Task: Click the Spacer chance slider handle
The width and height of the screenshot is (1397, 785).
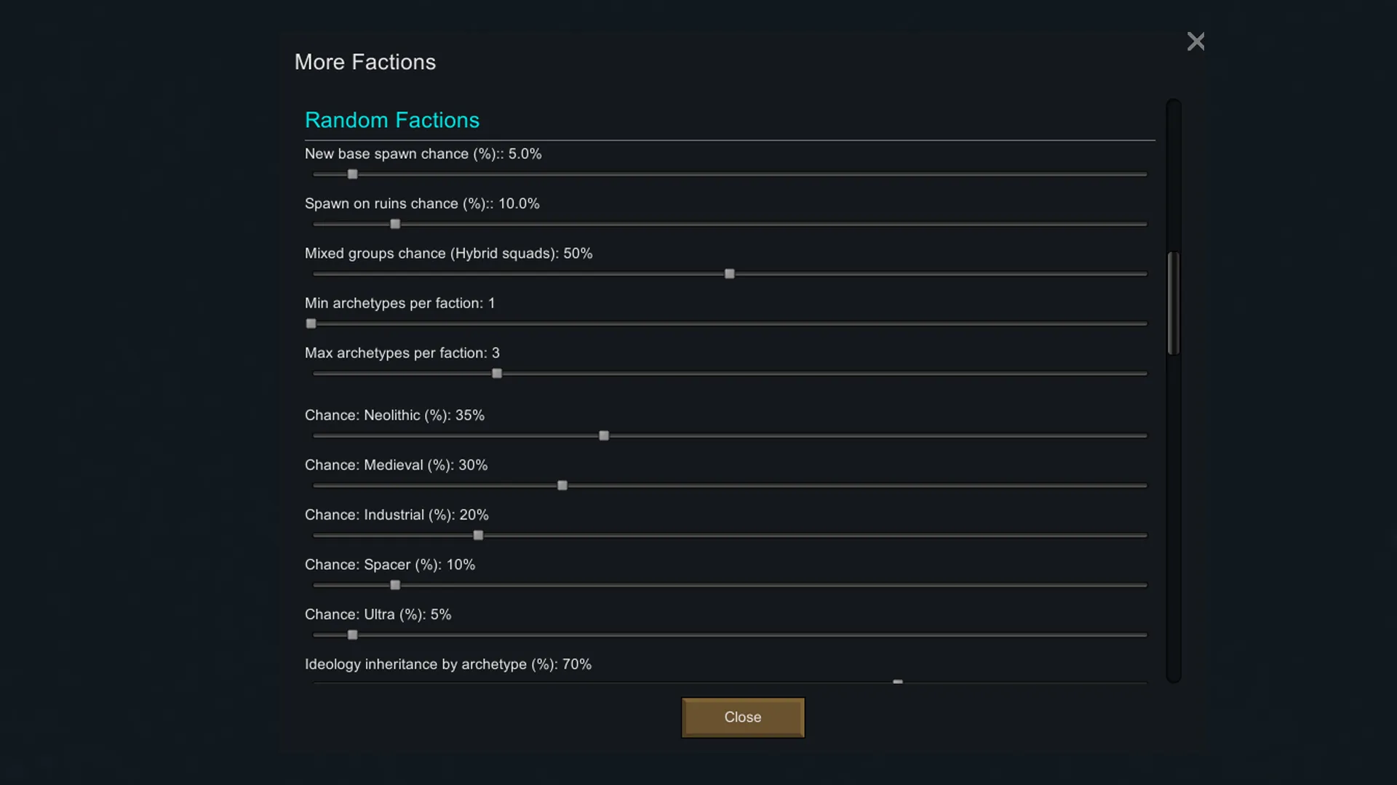Action: (x=395, y=585)
